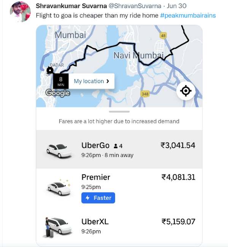Click the 8 MIN pickup time badge
The image size is (228, 247).
60,81
